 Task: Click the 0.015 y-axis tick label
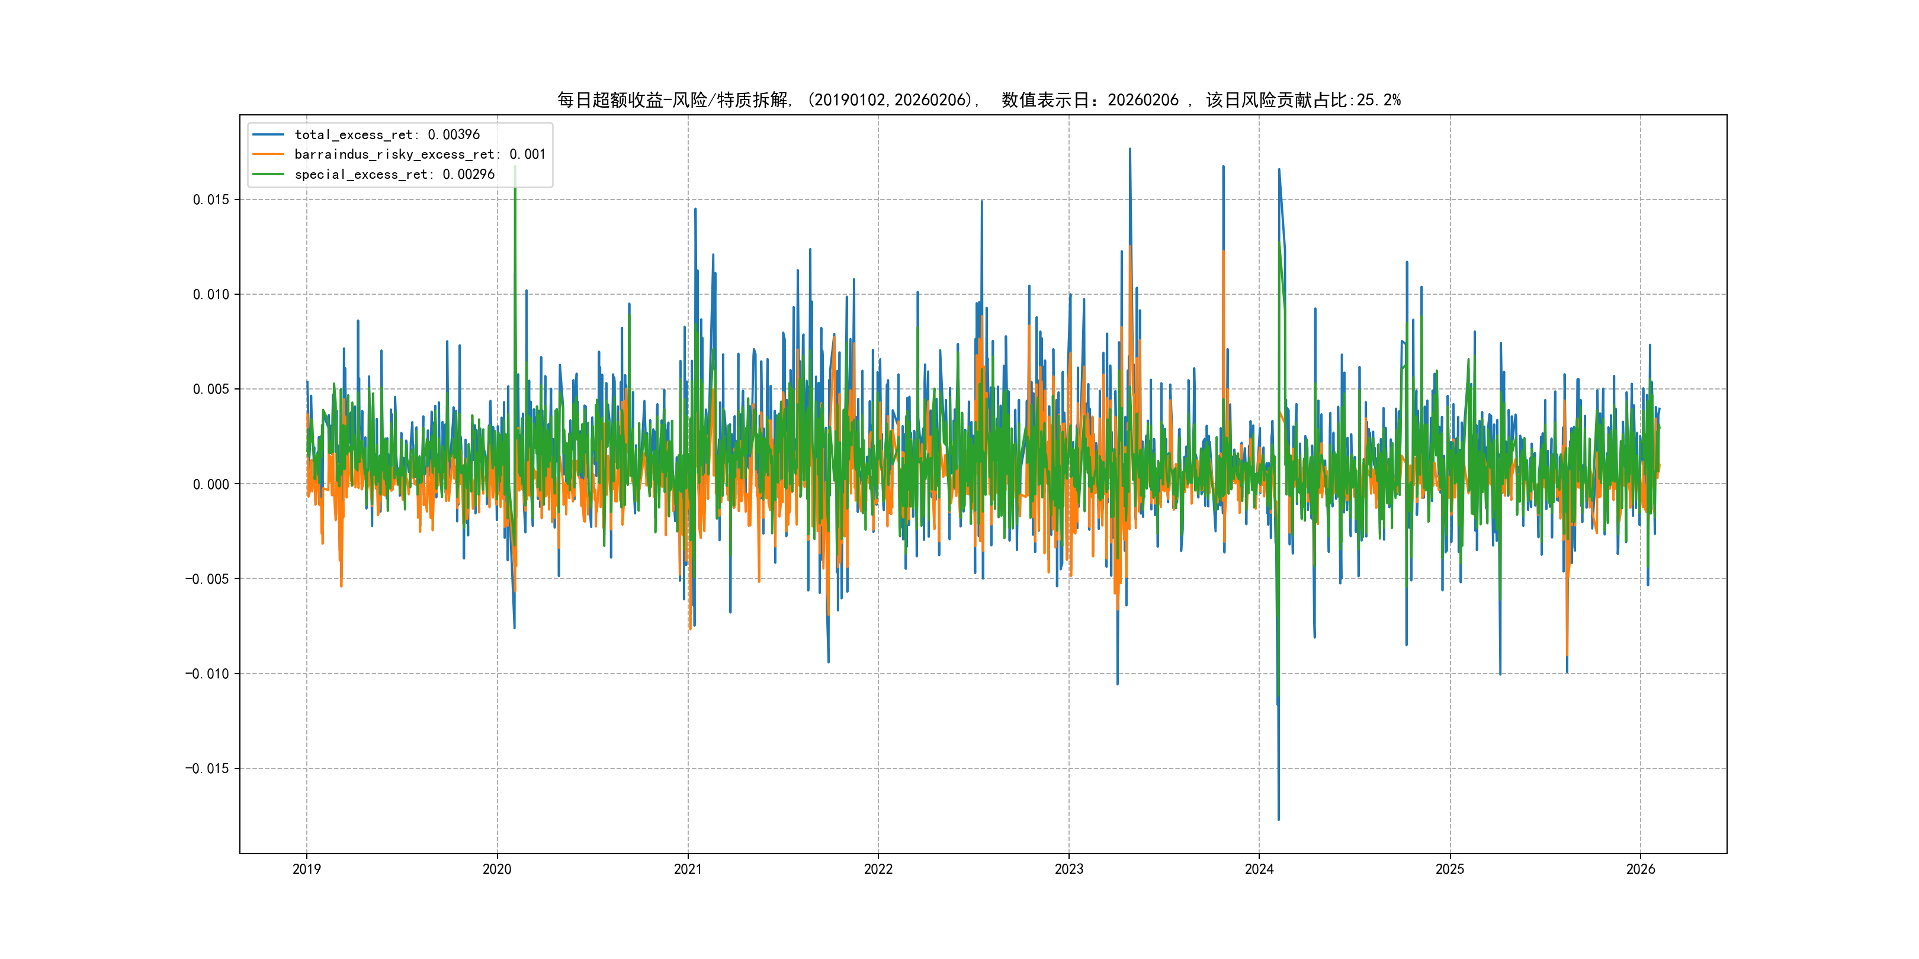211,199
